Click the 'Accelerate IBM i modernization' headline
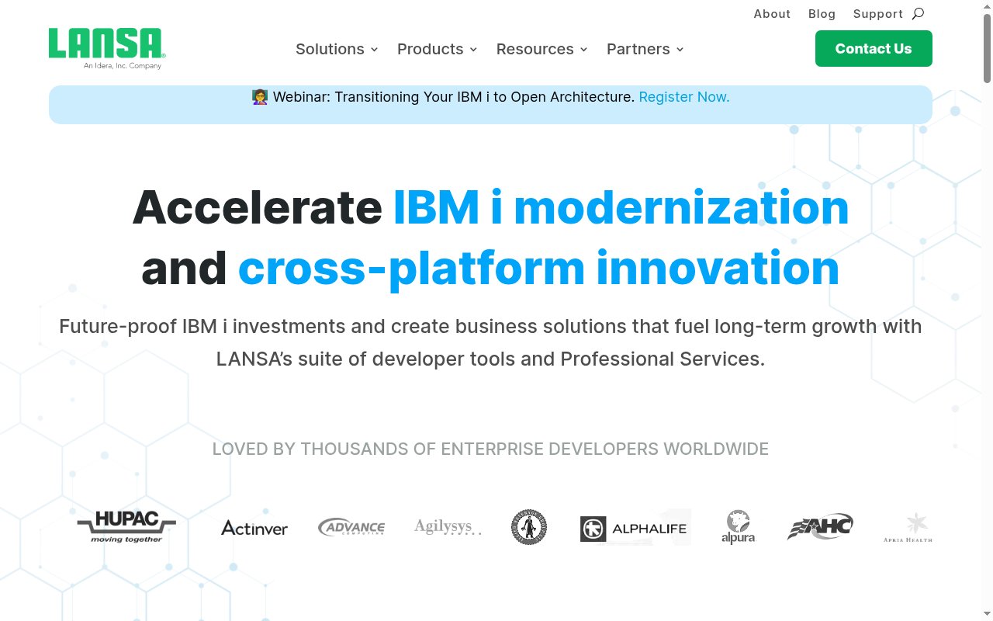 pos(490,238)
